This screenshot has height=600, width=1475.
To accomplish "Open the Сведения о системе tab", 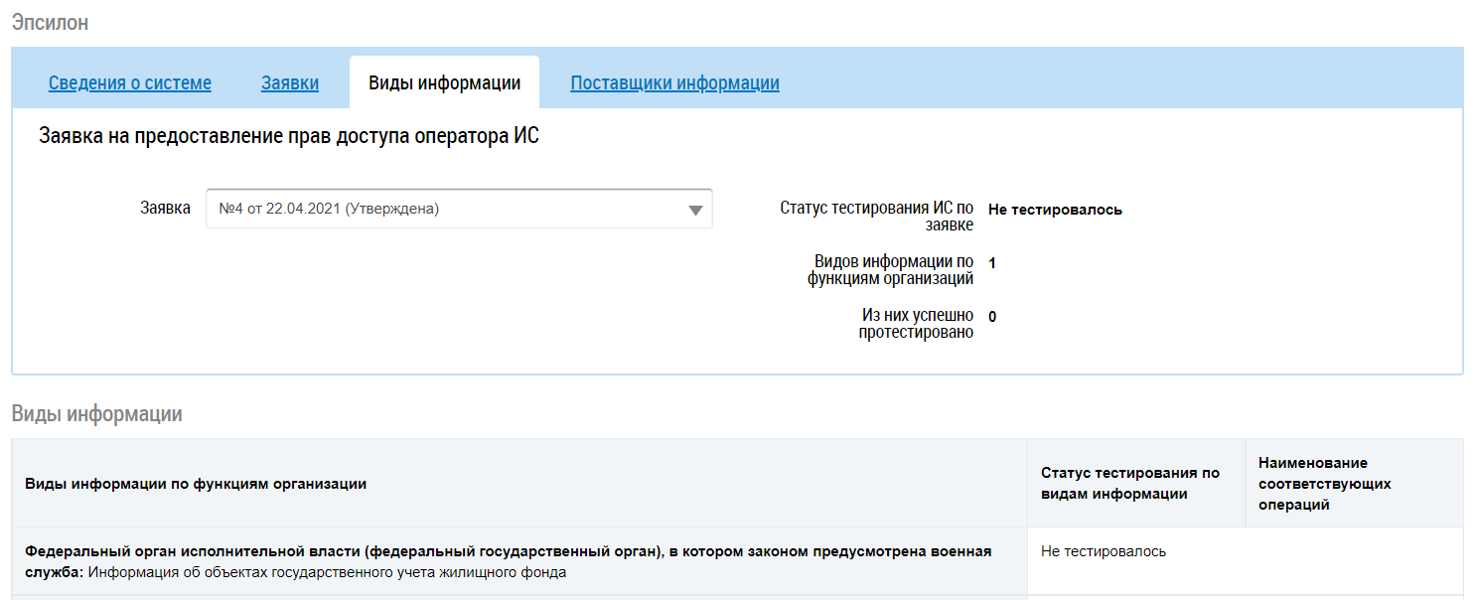I will (130, 83).
